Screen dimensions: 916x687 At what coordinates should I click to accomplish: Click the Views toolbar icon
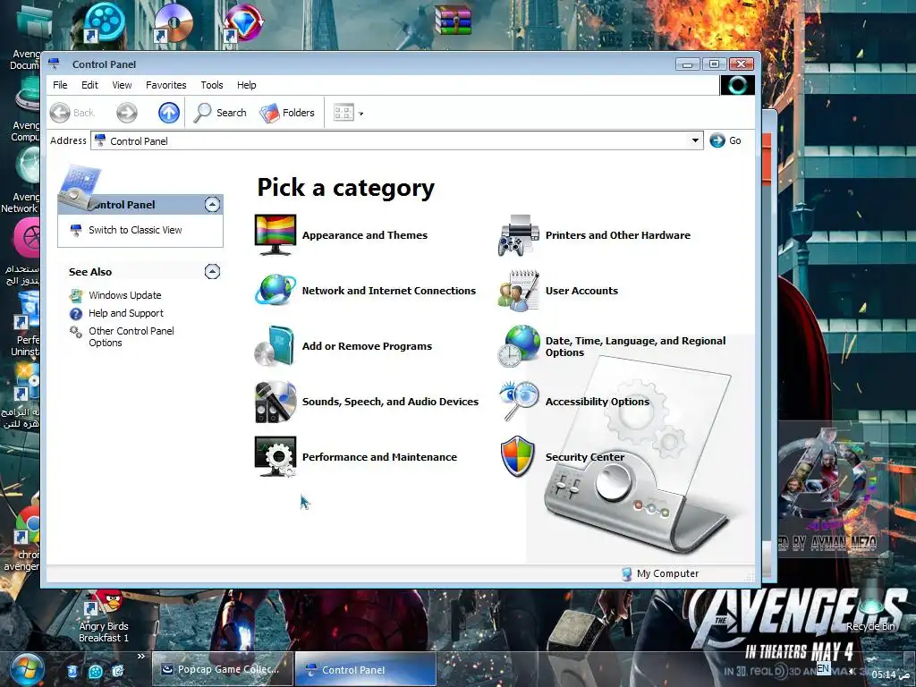click(x=343, y=112)
